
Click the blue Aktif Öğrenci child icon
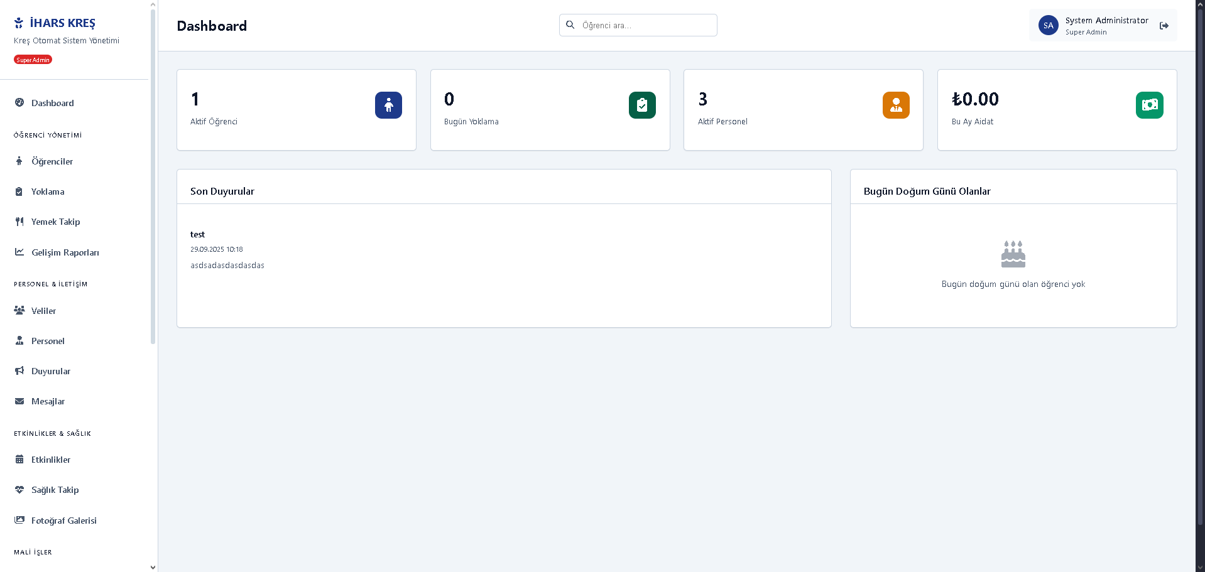[x=388, y=105]
